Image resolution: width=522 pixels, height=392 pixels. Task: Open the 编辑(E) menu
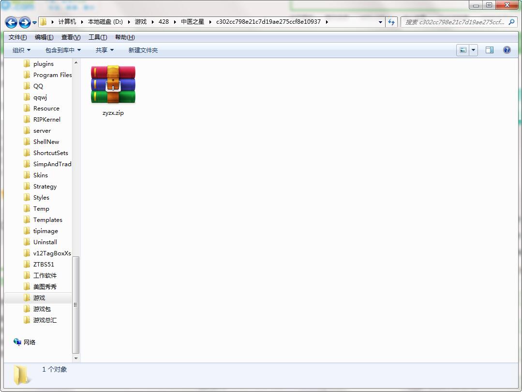click(44, 37)
